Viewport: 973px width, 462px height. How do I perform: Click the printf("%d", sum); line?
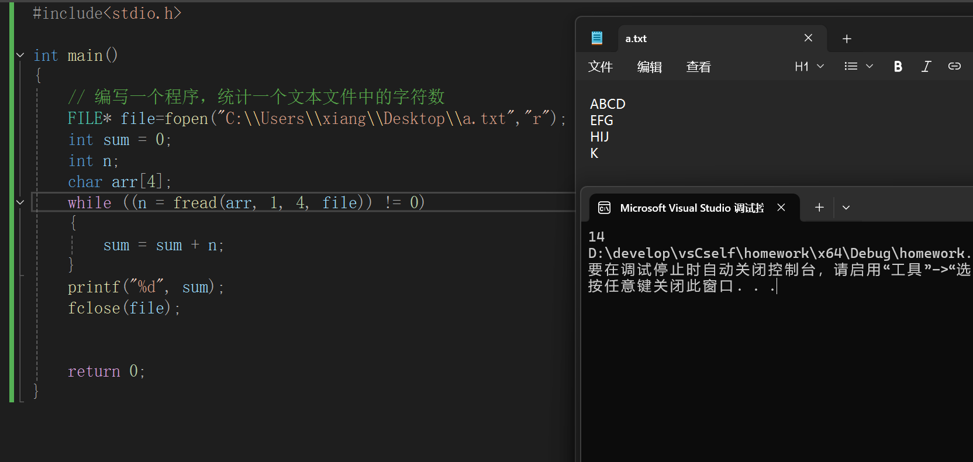pyautogui.click(x=146, y=287)
